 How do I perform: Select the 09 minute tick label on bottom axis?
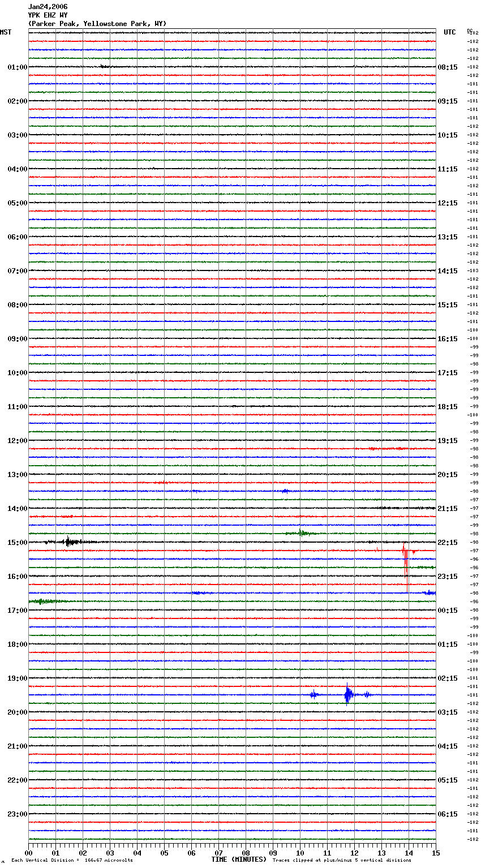[x=273, y=853]
